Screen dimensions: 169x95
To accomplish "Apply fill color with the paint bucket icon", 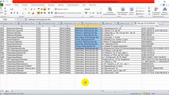I will [x=29, y=13].
